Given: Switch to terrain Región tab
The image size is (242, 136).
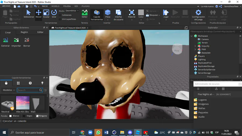Looking at the screenshot, I should coord(24,32).
